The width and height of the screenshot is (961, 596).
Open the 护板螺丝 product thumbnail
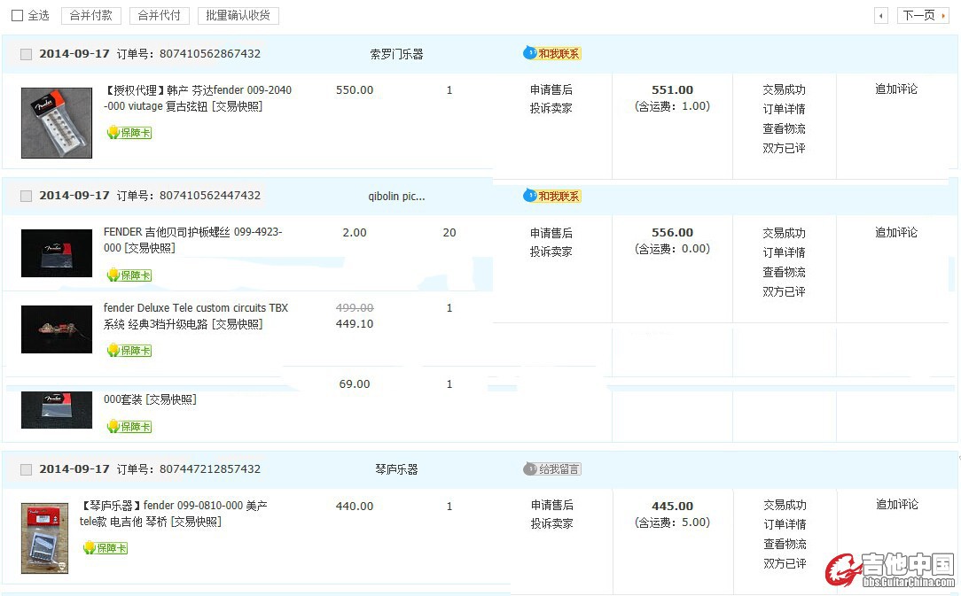pyautogui.click(x=57, y=253)
